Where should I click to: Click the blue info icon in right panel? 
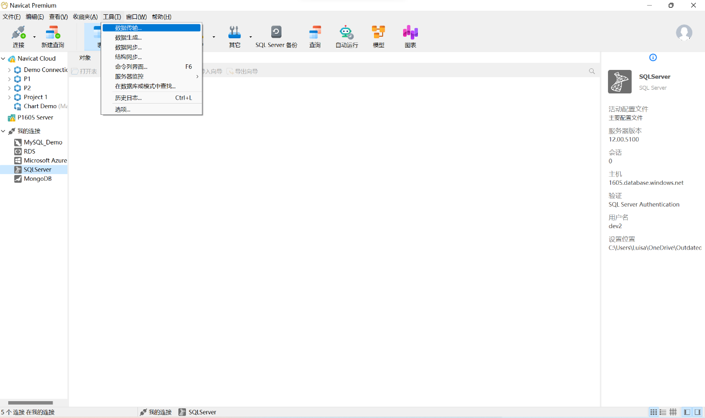[653, 58]
